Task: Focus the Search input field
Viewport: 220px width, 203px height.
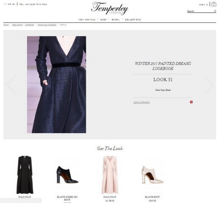Action: 200,11
